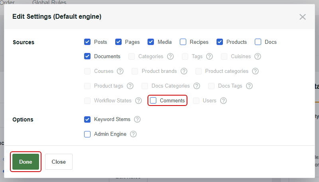Enable the Recipes source checkbox
319x182 pixels.
click(x=183, y=42)
